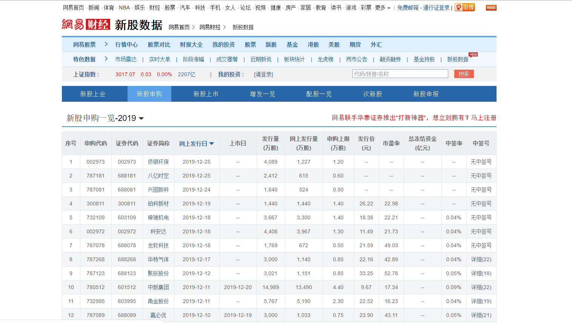Click the 通行证登录 link
This screenshot has width=572, height=323.
tap(436, 8)
